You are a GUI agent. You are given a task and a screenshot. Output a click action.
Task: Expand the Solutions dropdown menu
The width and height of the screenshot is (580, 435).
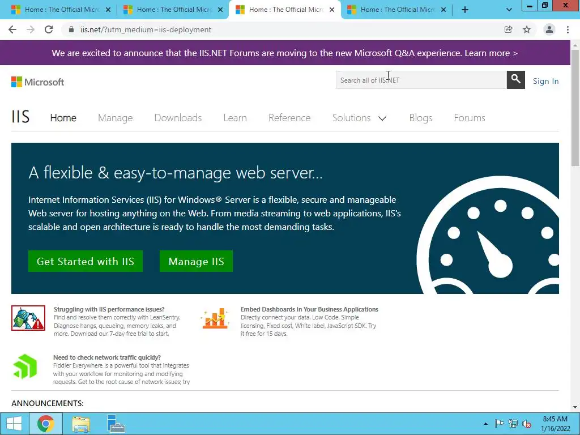tap(359, 118)
